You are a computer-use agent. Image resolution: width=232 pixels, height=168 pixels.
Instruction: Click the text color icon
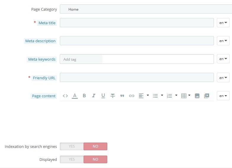pyautogui.click(x=75, y=96)
